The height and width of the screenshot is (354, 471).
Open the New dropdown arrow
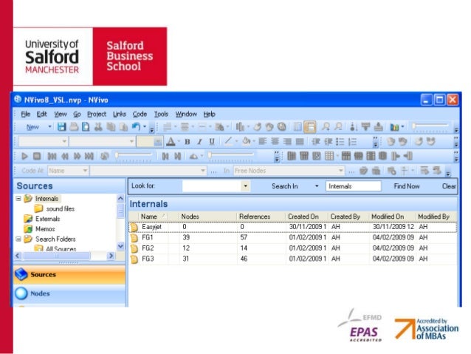[49, 127]
